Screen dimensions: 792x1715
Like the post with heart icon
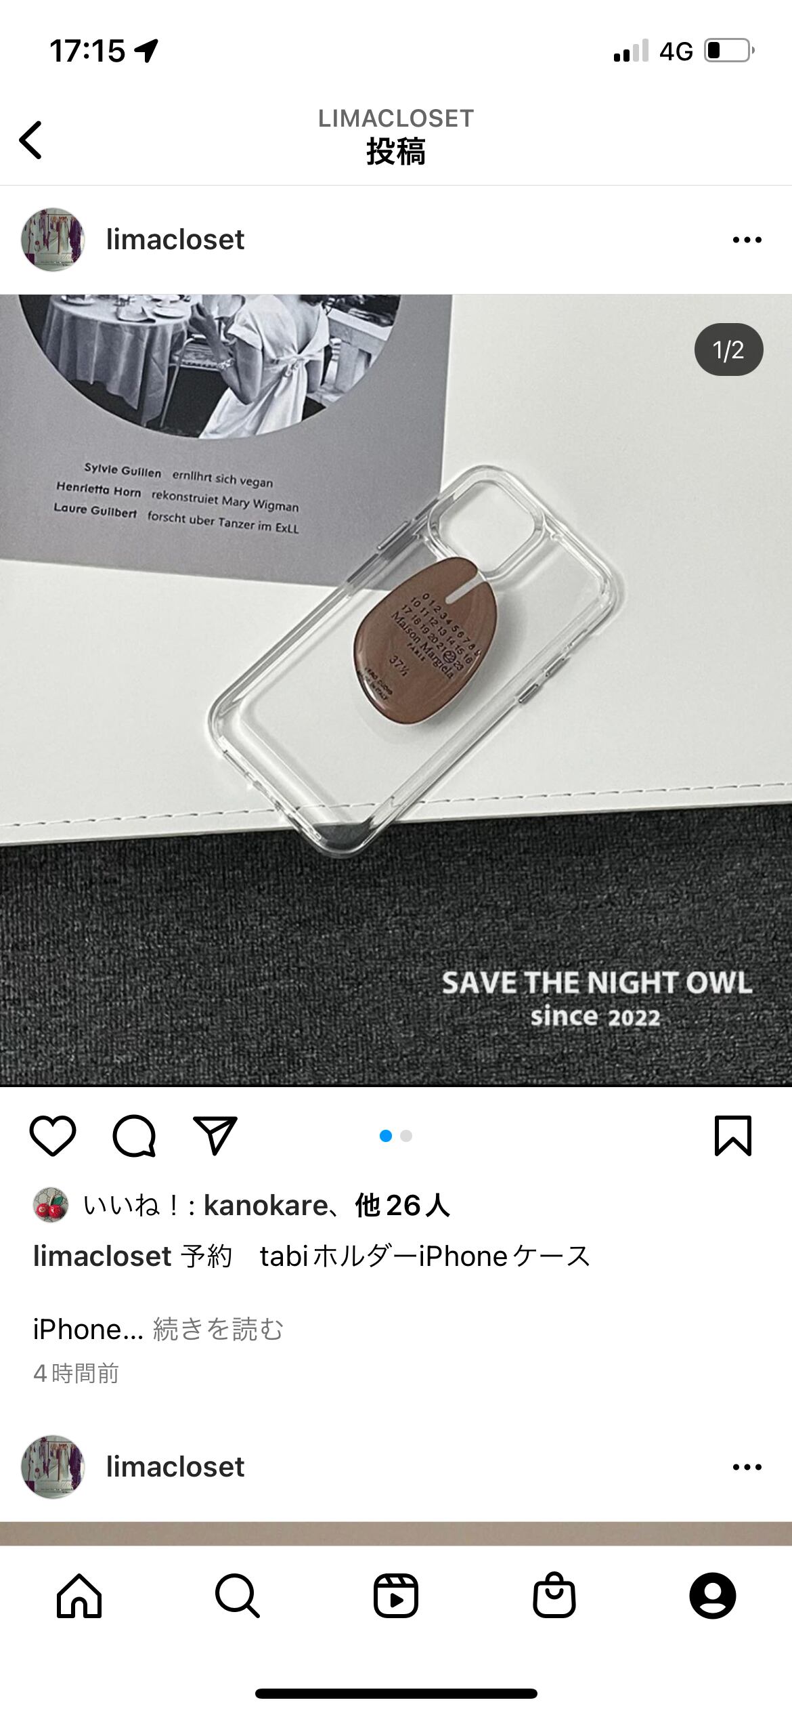(53, 1136)
